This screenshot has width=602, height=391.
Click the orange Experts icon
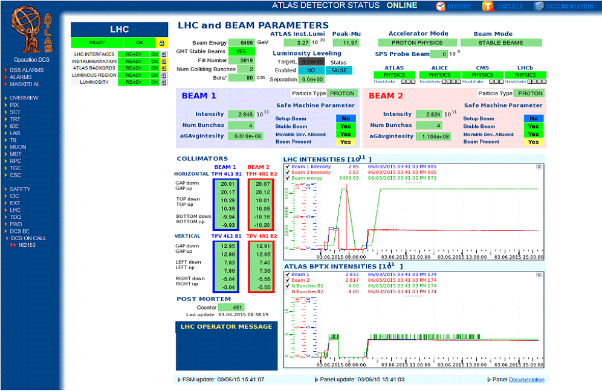(x=488, y=6)
